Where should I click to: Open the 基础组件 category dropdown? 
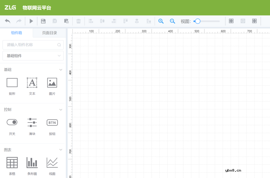point(33,56)
